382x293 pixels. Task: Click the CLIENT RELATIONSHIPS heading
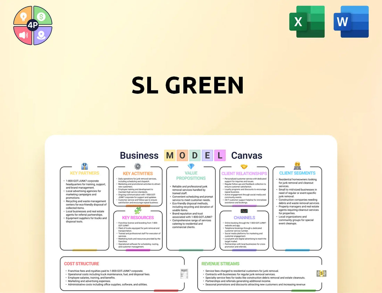click(x=244, y=174)
